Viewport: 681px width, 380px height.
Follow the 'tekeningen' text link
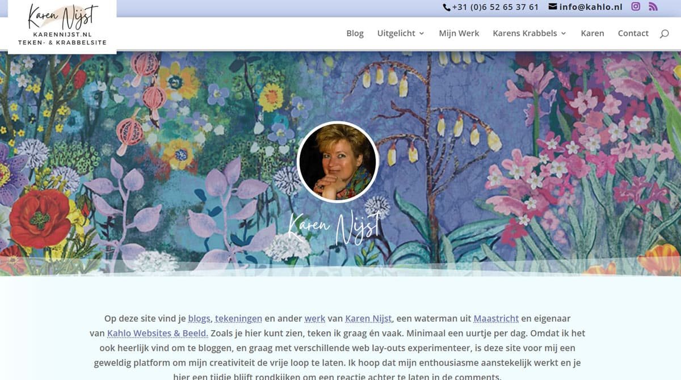pos(238,319)
